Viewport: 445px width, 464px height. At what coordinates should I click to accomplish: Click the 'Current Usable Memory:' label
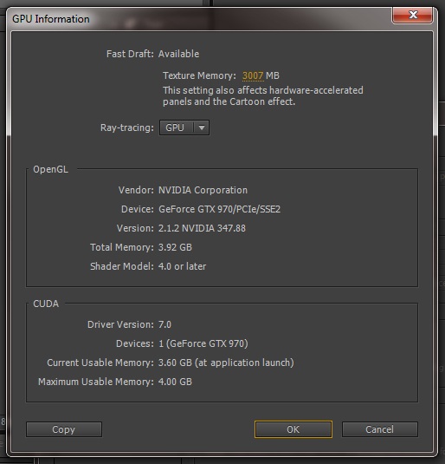pos(100,363)
